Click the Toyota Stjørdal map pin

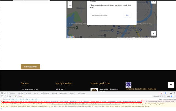pos(112,30)
